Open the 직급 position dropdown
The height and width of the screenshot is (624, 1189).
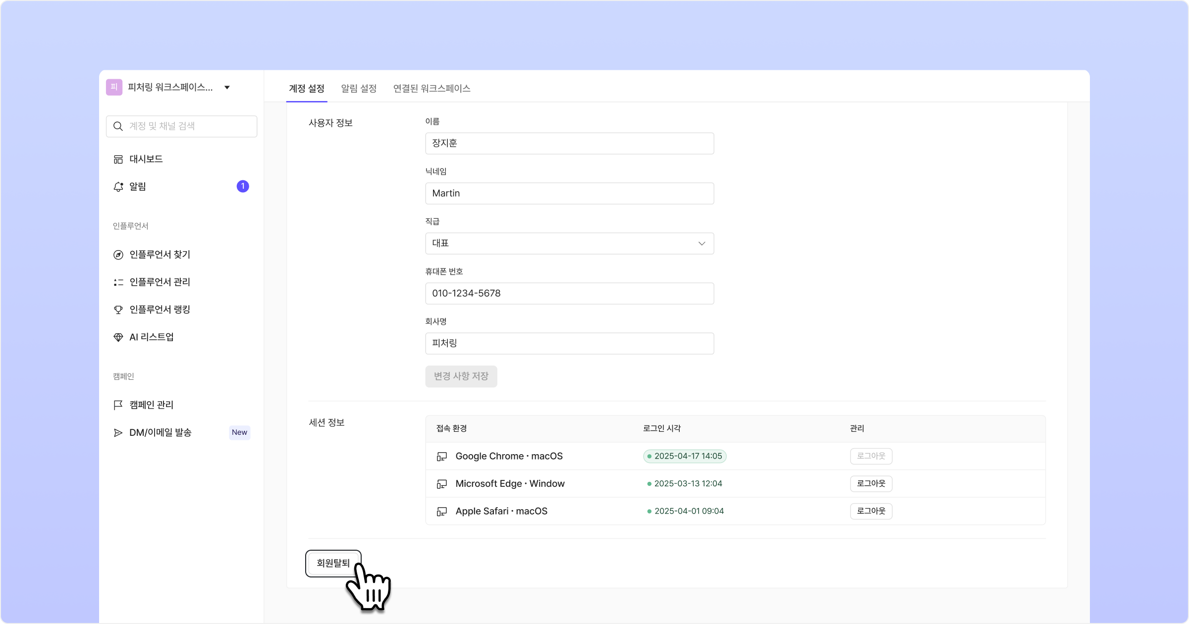pos(569,244)
